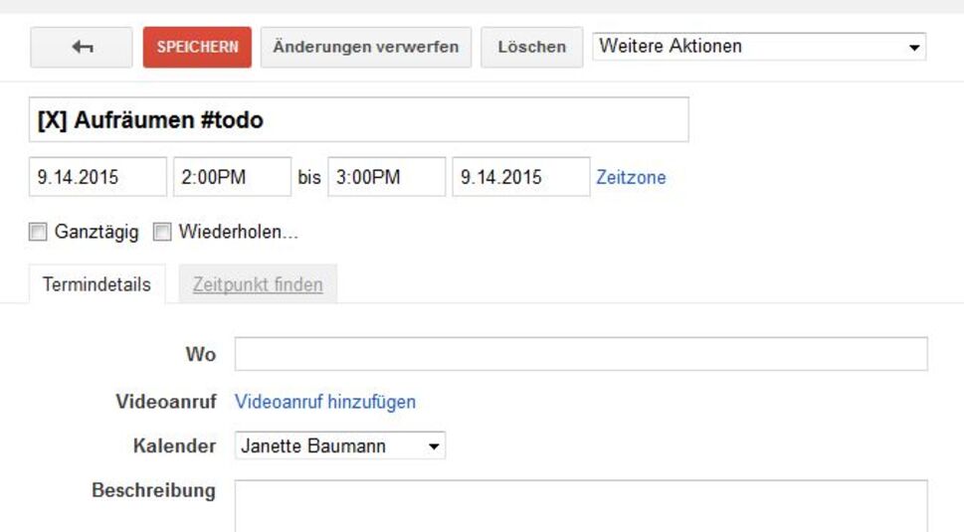Screen dimensions: 964x532
Task: Switch to the Zeitpunkt finden tab
Action: pyautogui.click(x=258, y=284)
